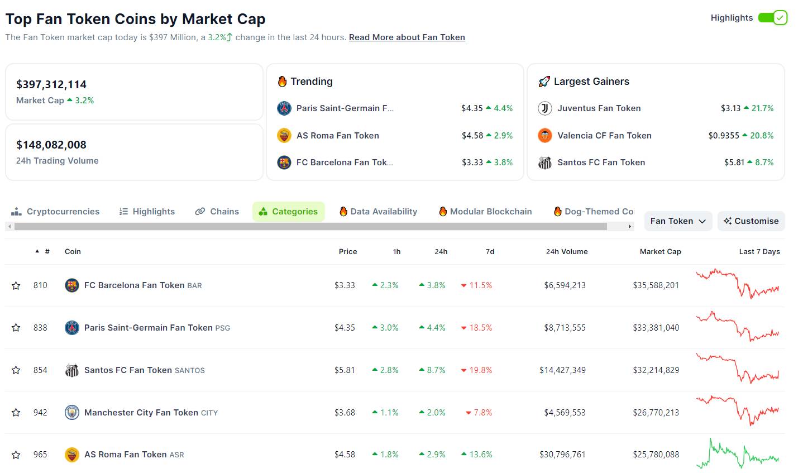Click the AS Roma logo in coin table

click(72, 455)
